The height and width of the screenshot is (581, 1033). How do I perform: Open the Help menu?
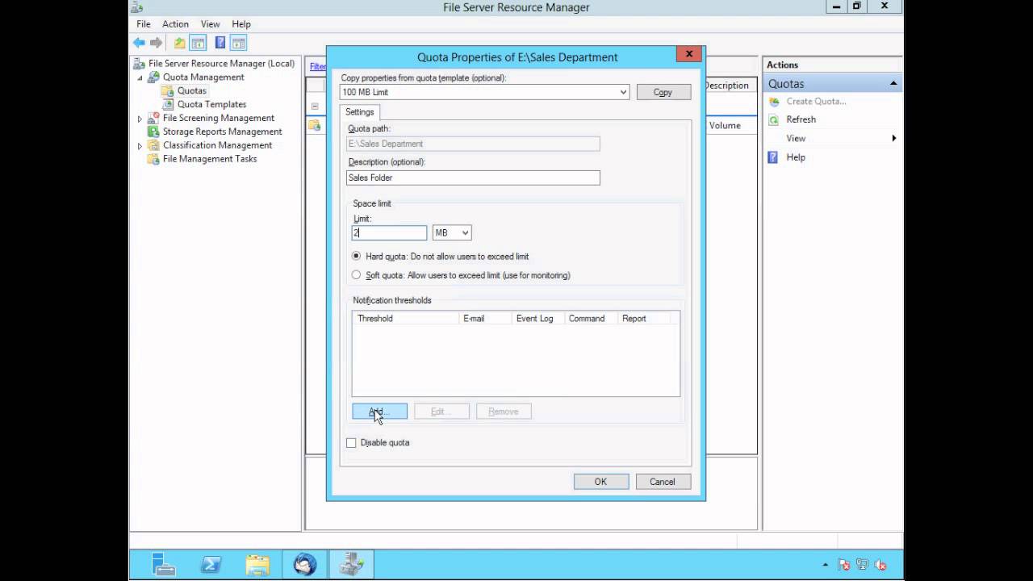point(241,24)
